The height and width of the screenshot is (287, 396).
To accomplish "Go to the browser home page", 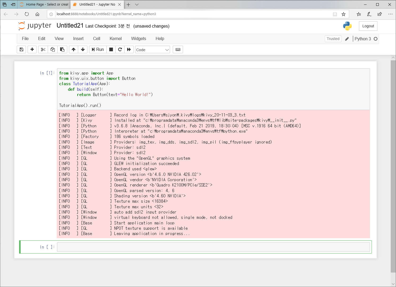I will (37, 14).
